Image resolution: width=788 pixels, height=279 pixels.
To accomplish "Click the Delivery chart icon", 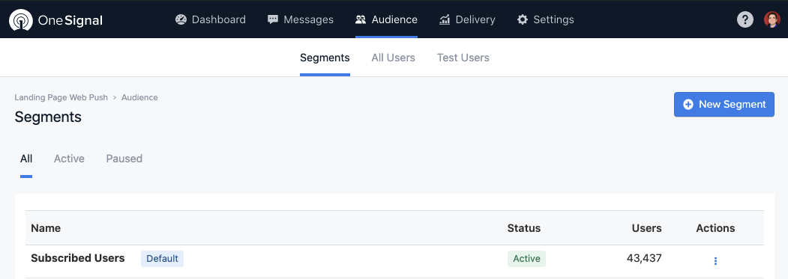I will pyautogui.click(x=445, y=19).
